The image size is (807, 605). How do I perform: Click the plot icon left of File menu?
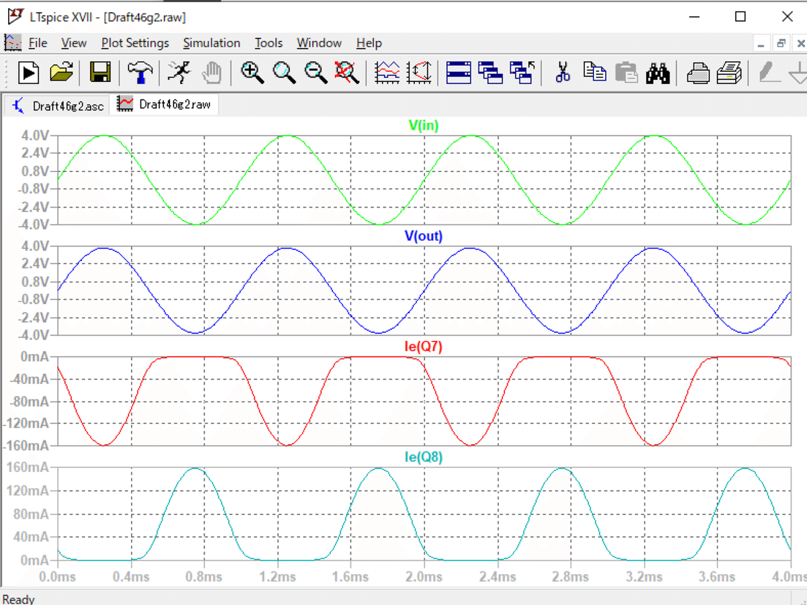pos(13,43)
